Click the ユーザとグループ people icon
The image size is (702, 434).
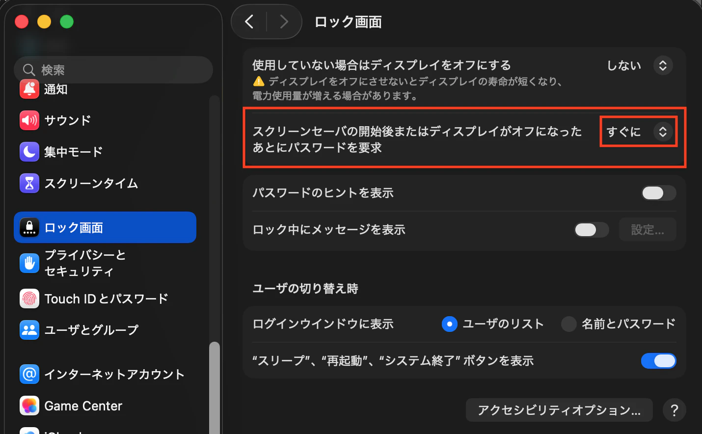pyautogui.click(x=29, y=330)
